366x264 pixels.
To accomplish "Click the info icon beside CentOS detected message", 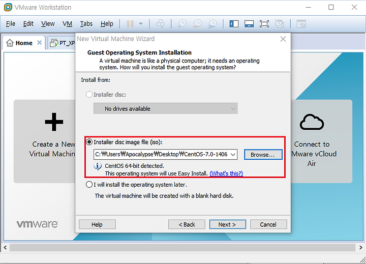I will 98,166.
